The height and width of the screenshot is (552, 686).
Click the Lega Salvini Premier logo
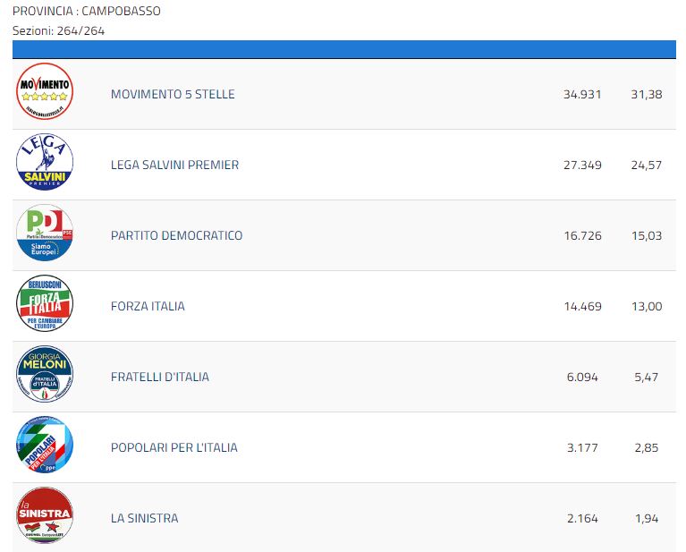click(x=45, y=162)
